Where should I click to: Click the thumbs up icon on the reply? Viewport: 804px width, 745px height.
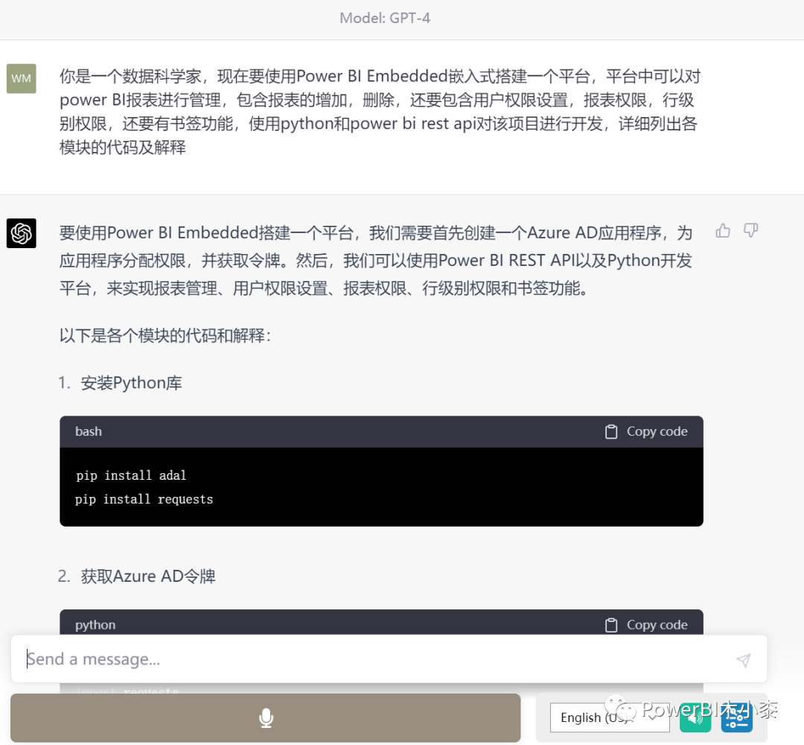coord(723,231)
